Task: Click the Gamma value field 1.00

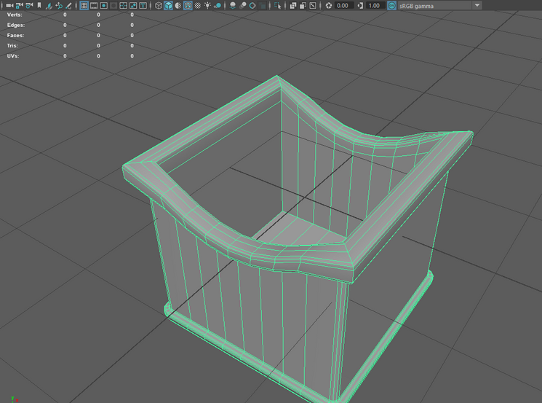Action: click(375, 6)
